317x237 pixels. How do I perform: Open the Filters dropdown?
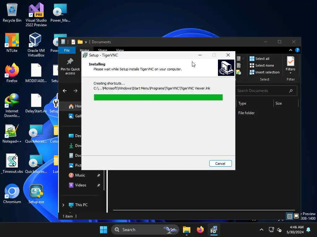(x=290, y=65)
